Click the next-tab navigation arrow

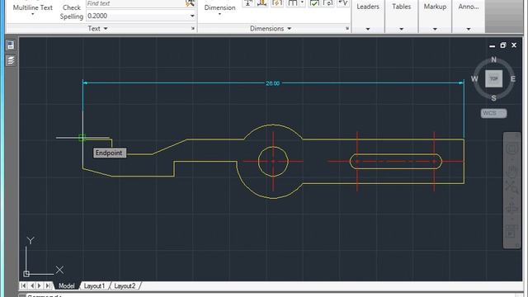click(40, 285)
